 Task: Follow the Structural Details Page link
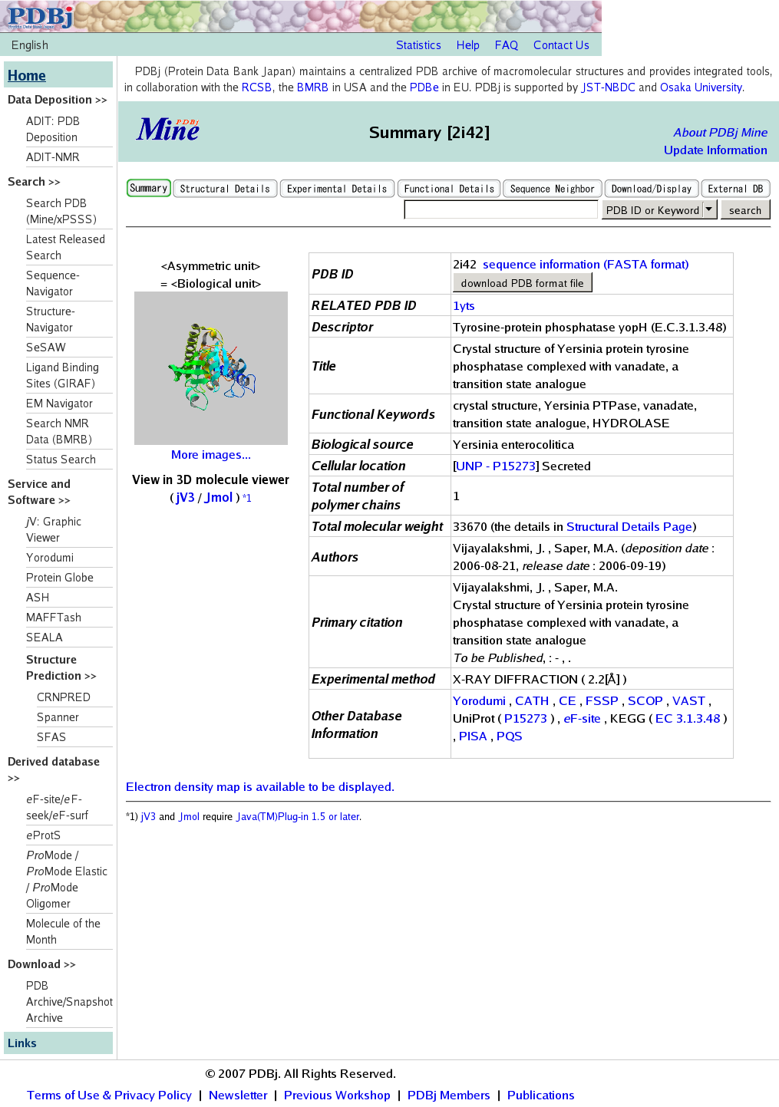click(629, 526)
